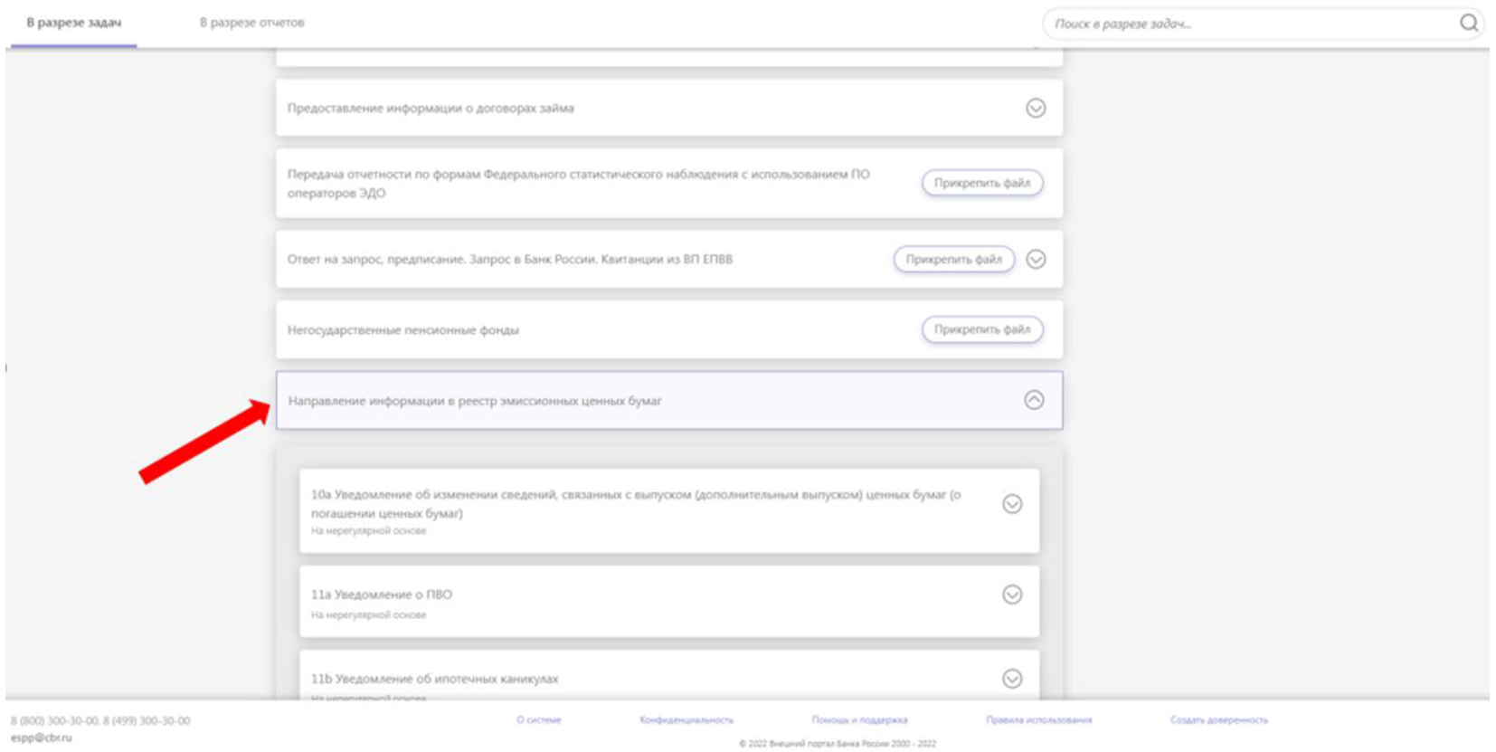
Task: Switch to 'В разрезе задач' tab
Action: [73, 23]
